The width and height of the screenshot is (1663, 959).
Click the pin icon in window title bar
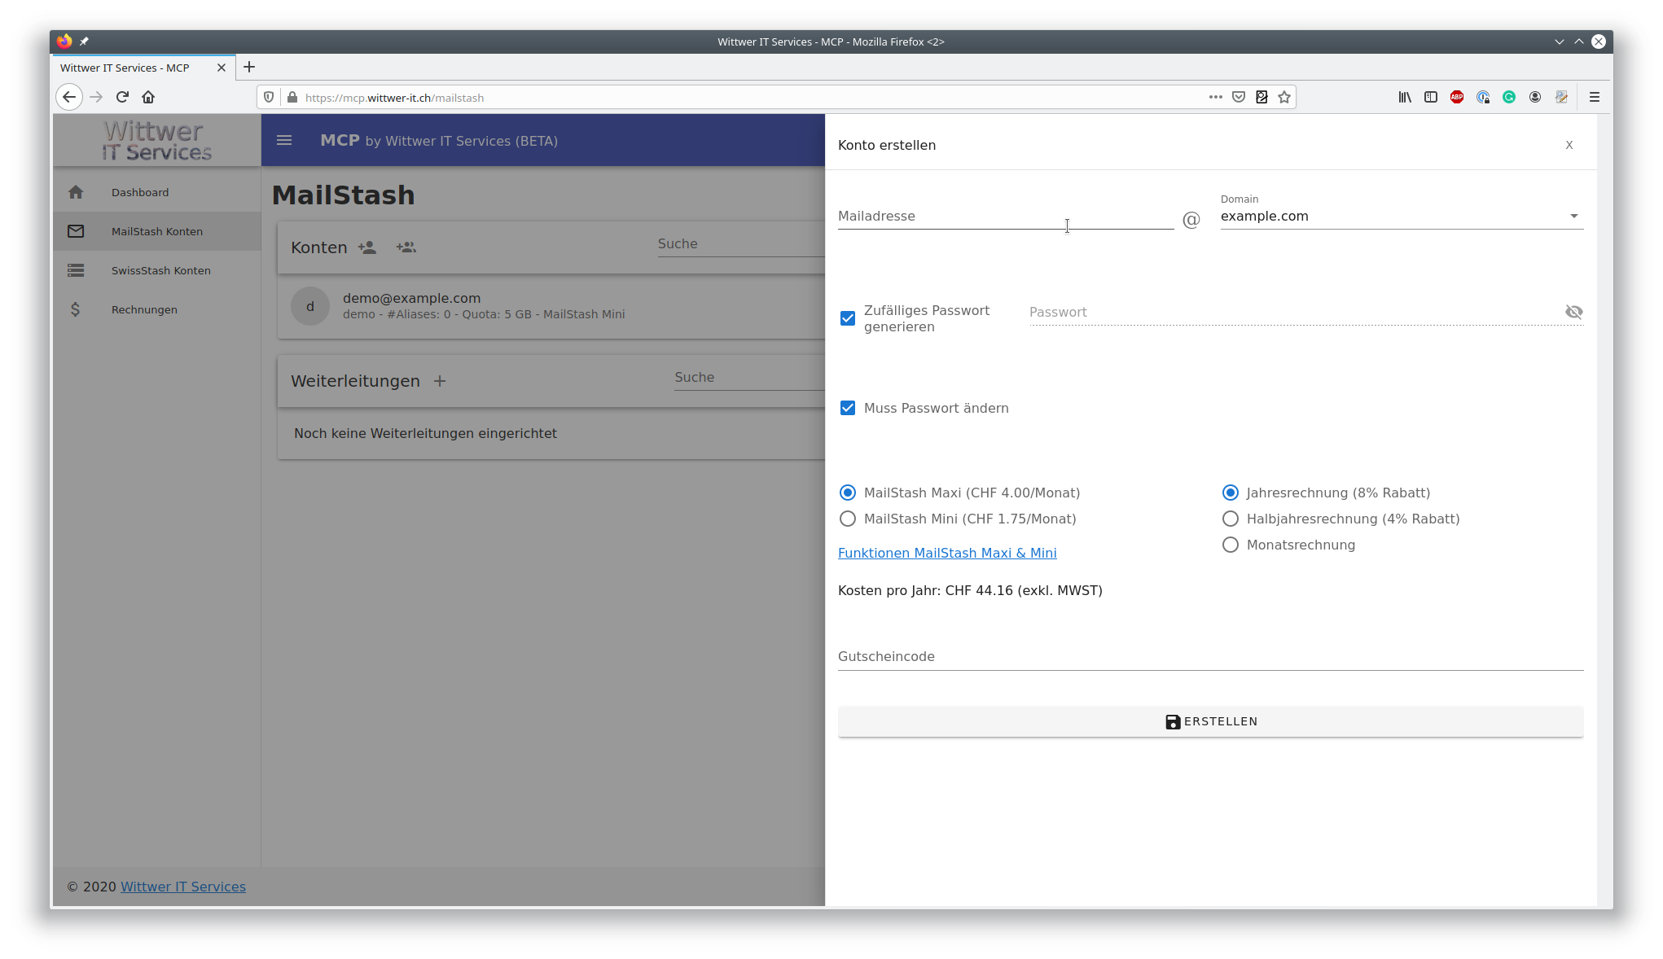[84, 42]
